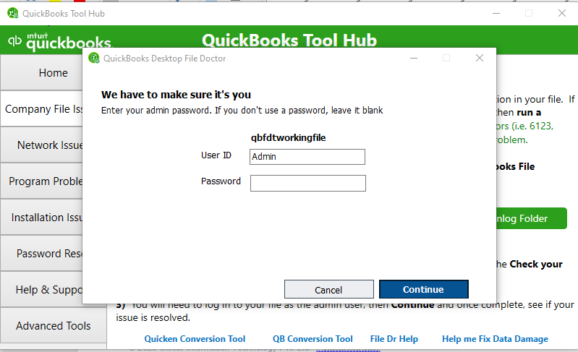
Task: Close the QuickBooks Tool Hub window
Action: tap(562, 13)
